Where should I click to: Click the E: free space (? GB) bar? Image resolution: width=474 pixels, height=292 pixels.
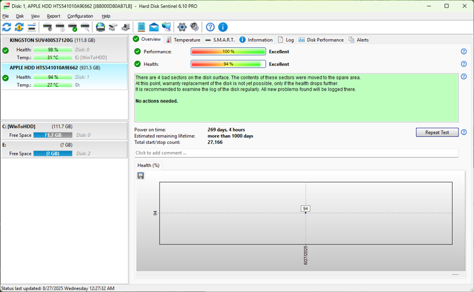click(53, 153)
